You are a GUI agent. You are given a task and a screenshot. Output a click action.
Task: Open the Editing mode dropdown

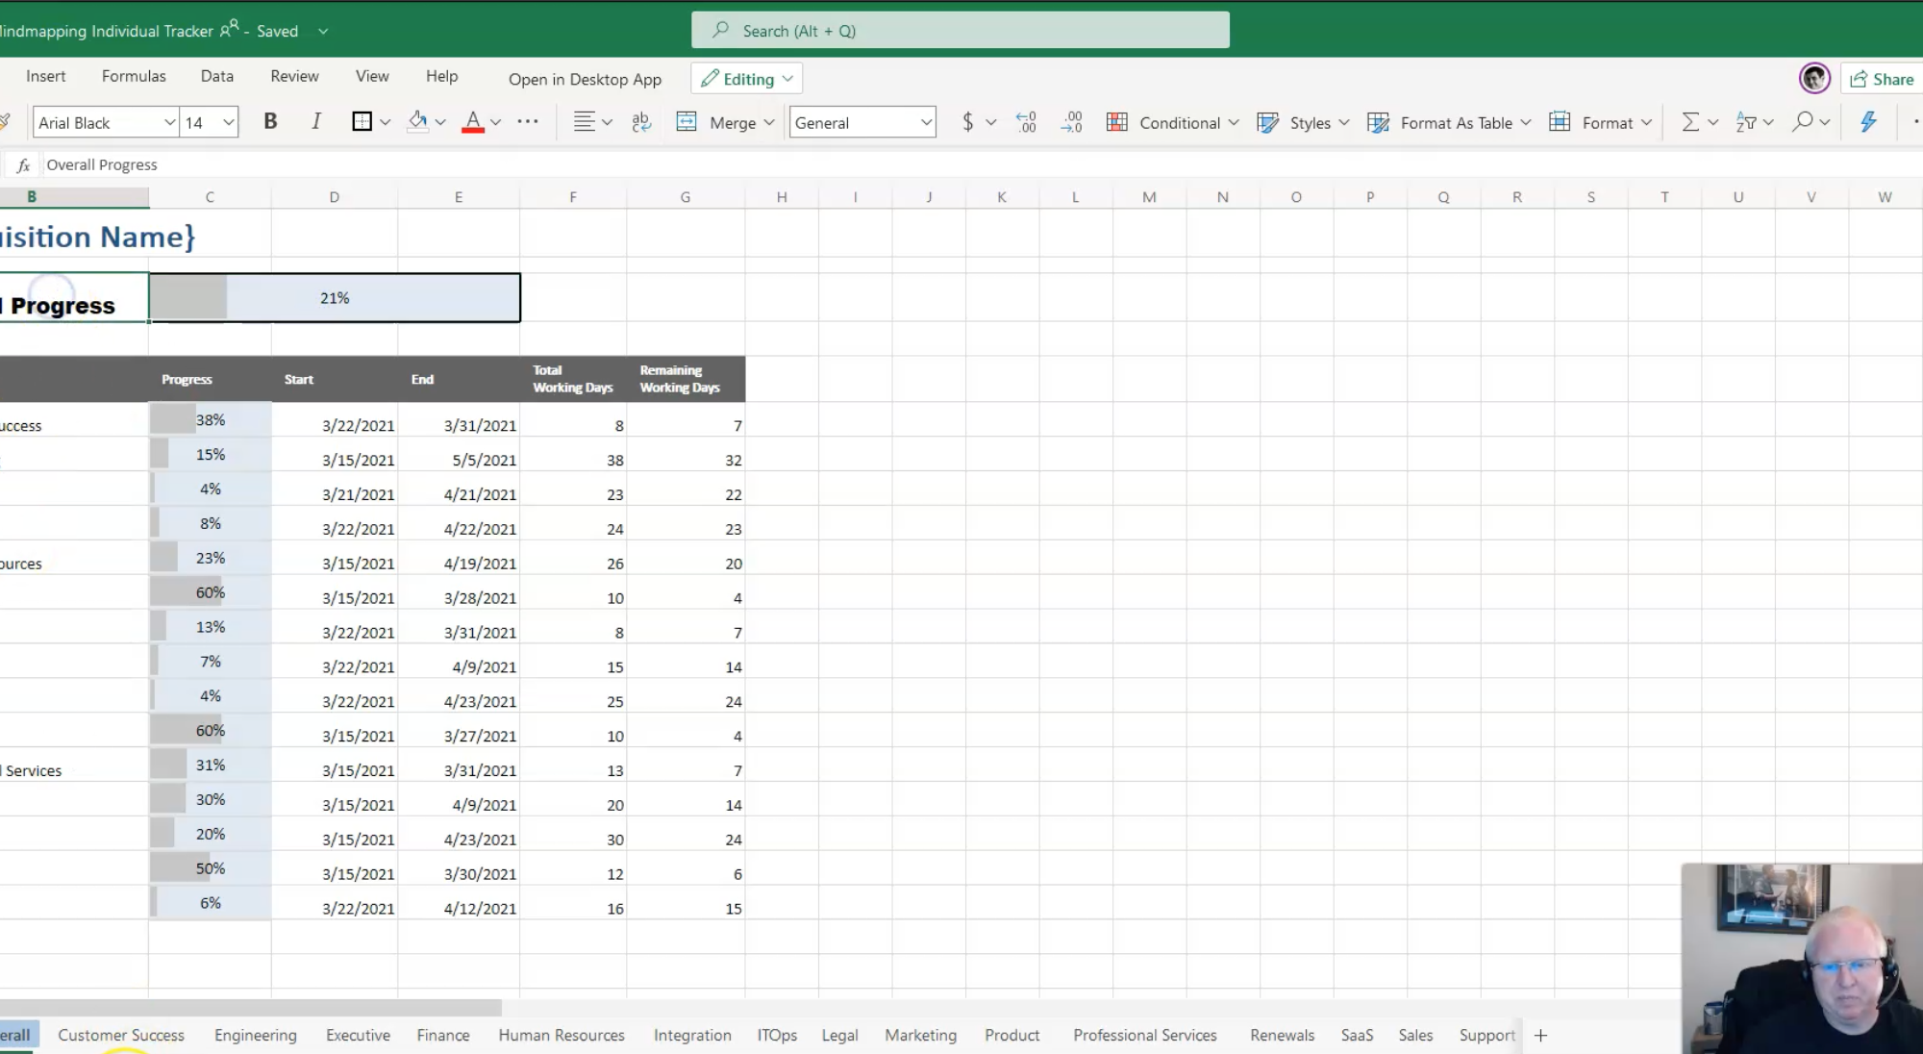coord(746,79)
